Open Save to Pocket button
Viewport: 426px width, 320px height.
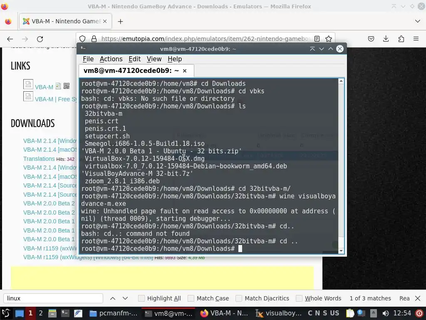coord(371,39)
